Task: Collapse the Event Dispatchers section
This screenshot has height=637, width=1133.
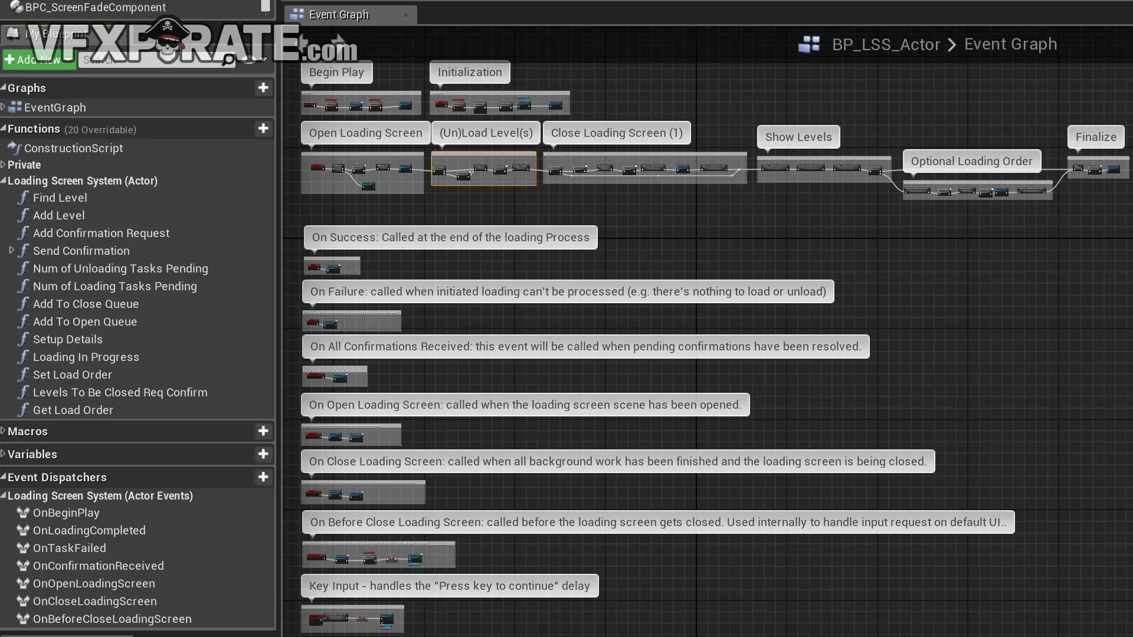Action: click(x=4, y=477)
